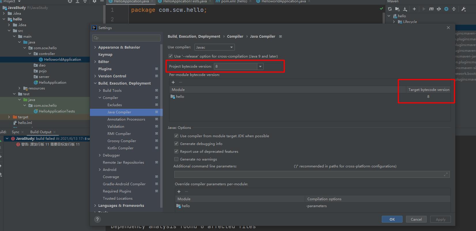Click Download Sources and Documentation icon

405,9
